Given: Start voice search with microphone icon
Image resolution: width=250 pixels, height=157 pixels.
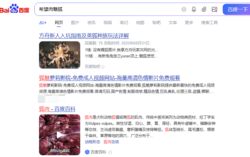Looking at the screenshot, I should 194,9.
